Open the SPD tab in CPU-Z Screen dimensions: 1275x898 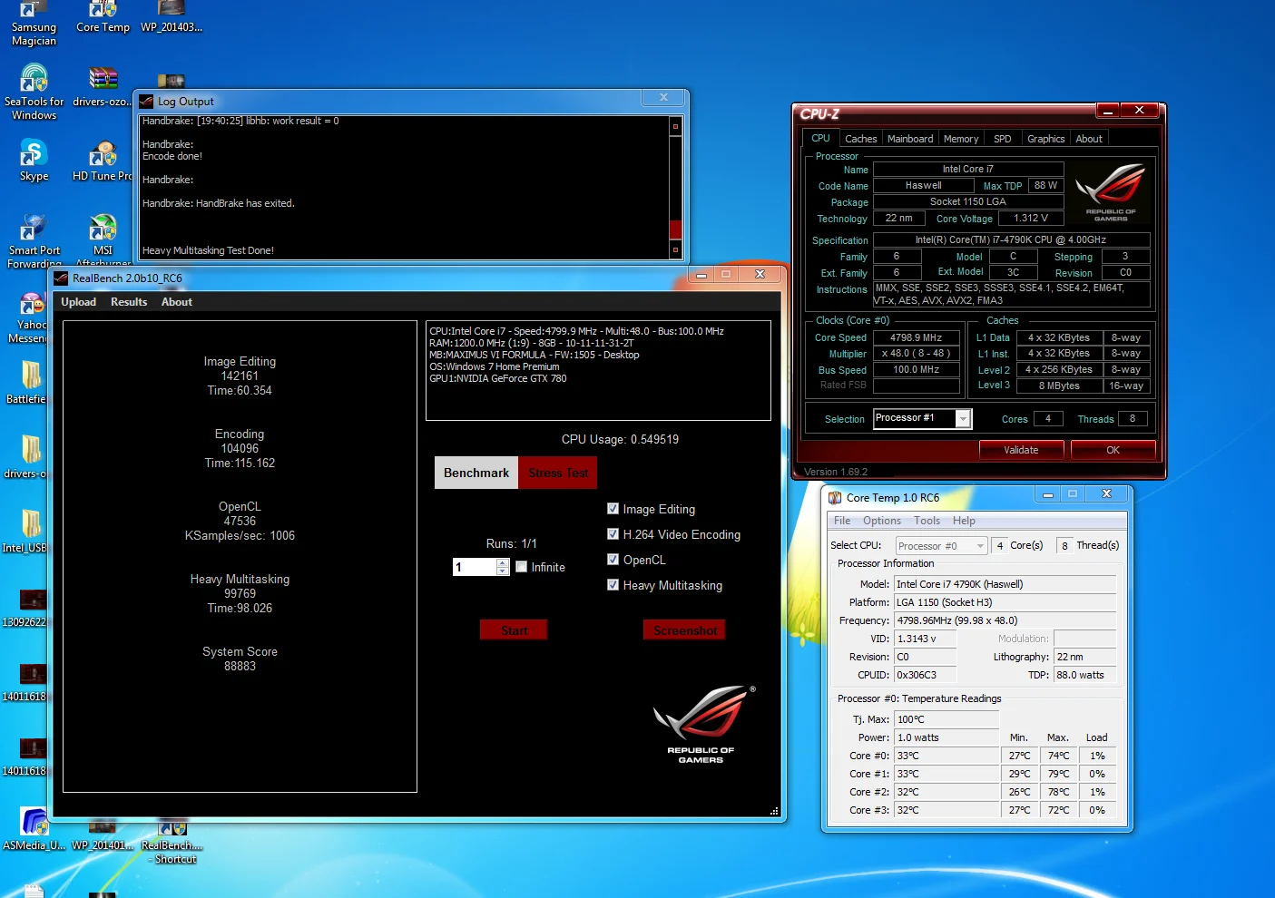tap(1002, 139)
